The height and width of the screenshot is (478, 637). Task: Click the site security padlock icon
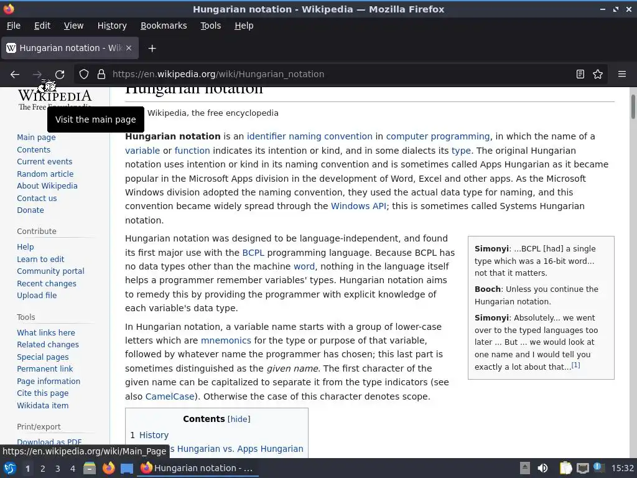pos(101,74)
